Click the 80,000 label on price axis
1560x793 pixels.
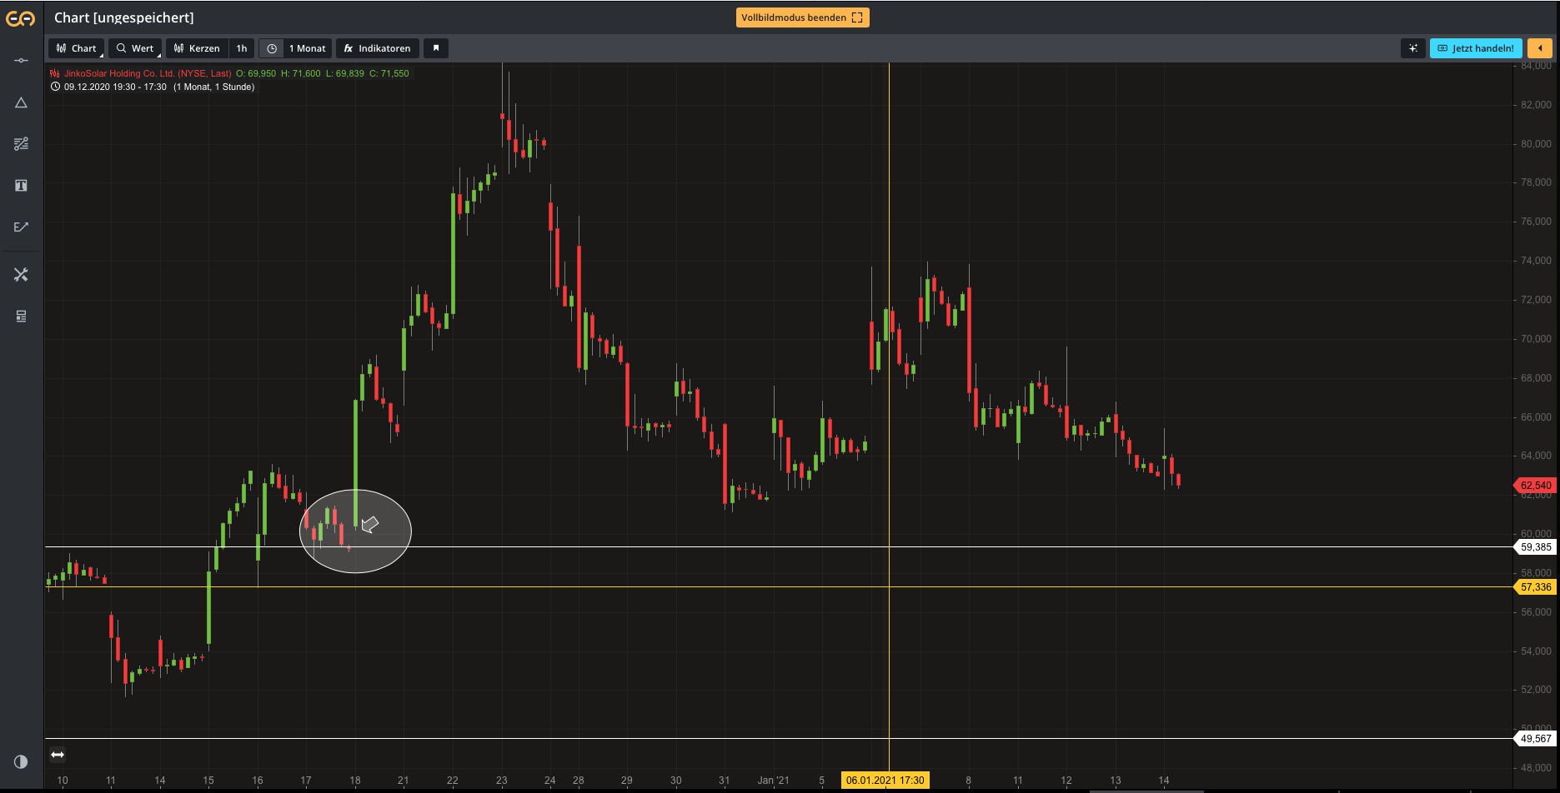(x=1536, y=144)
